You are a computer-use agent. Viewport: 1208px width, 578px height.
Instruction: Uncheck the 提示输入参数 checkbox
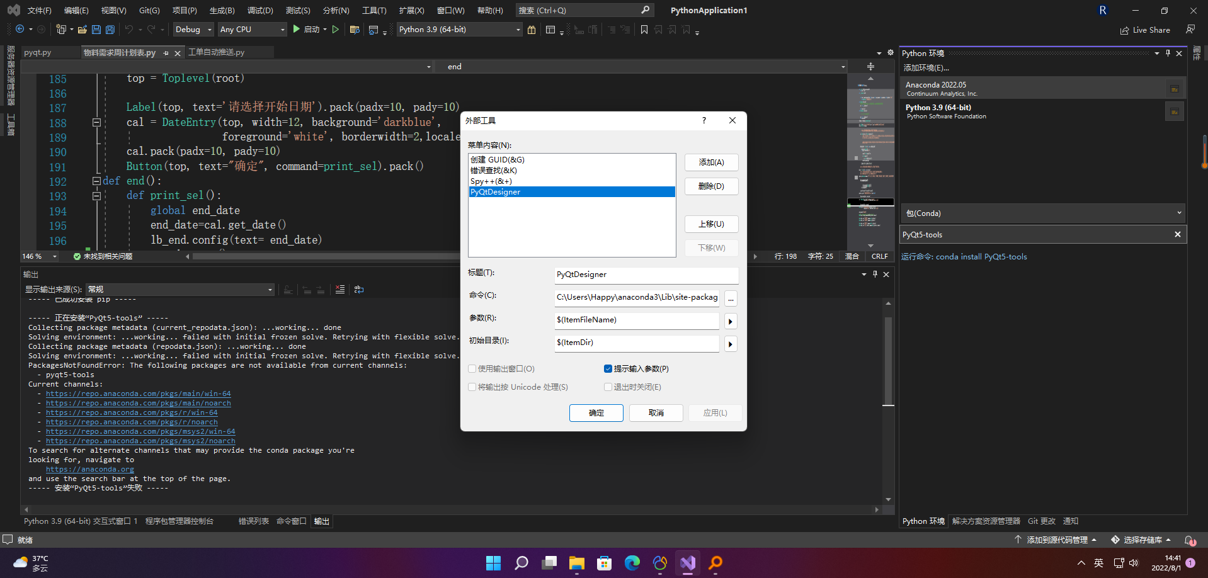pyautogui.click(x=608, y=369)
